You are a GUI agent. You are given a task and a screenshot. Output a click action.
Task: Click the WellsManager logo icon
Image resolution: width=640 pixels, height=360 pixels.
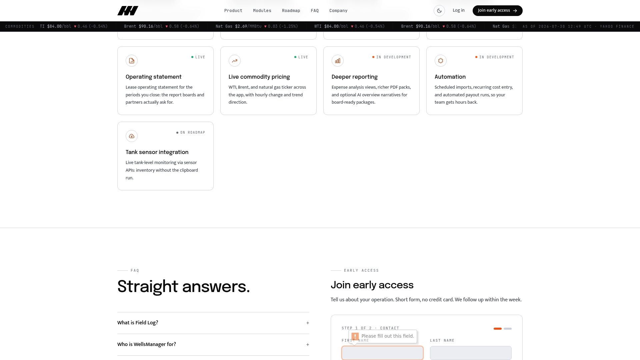coord(128,11)
